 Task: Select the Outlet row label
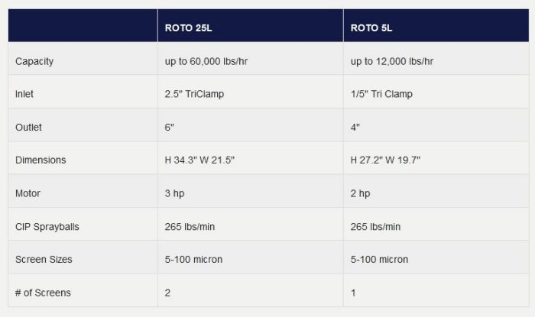click(x=28, y=128)
